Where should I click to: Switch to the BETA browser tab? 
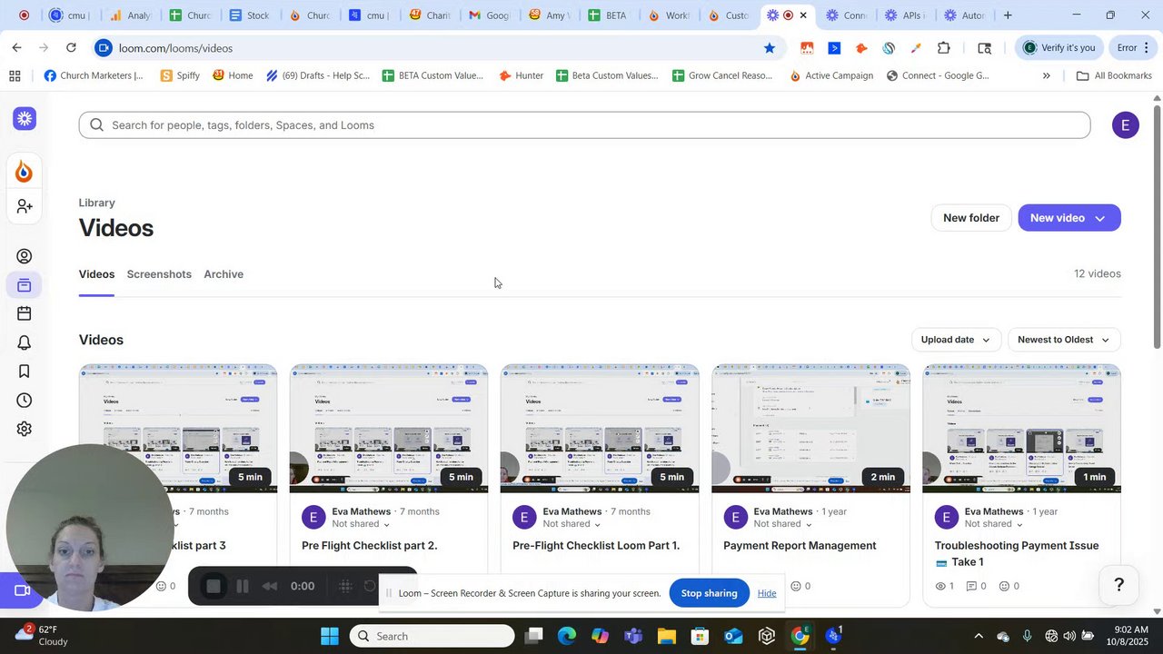pyautogui.click(x=607, y=15)
